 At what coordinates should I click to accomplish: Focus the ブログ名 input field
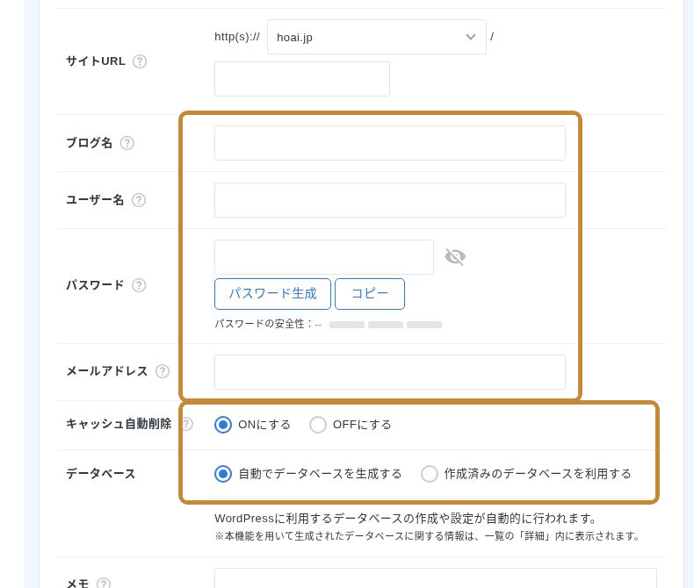click(390, 143)
